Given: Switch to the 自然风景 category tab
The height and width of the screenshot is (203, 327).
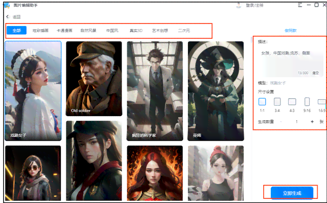Looking at the screenshot, I should tap(88, 31).
